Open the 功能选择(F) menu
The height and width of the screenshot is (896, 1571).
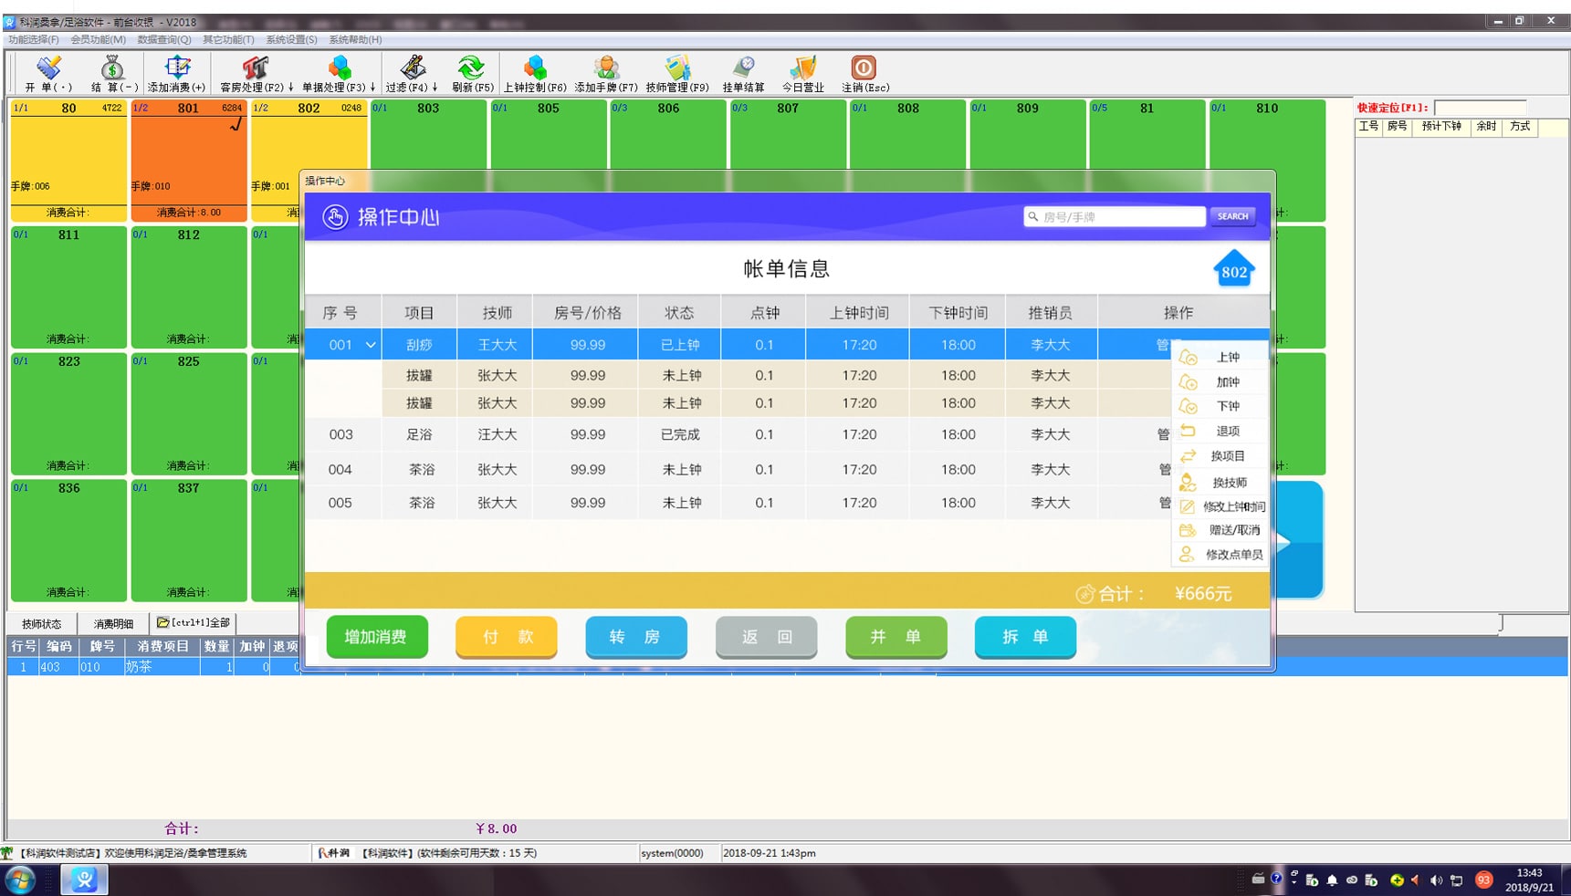click(x=34, y=39)
